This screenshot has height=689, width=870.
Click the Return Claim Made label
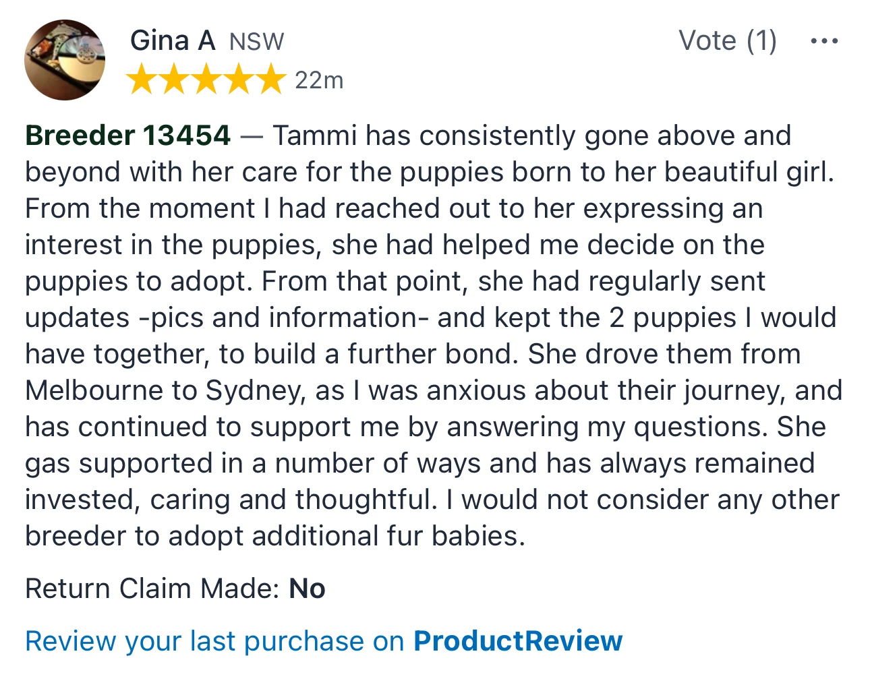click(x=152, y=589)
